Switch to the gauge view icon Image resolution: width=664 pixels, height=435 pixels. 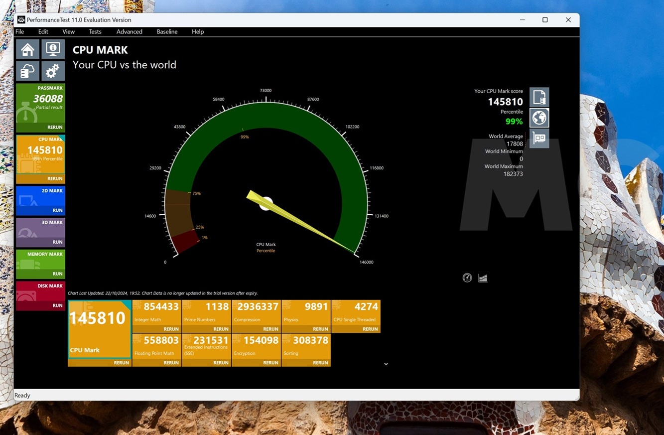467,278
